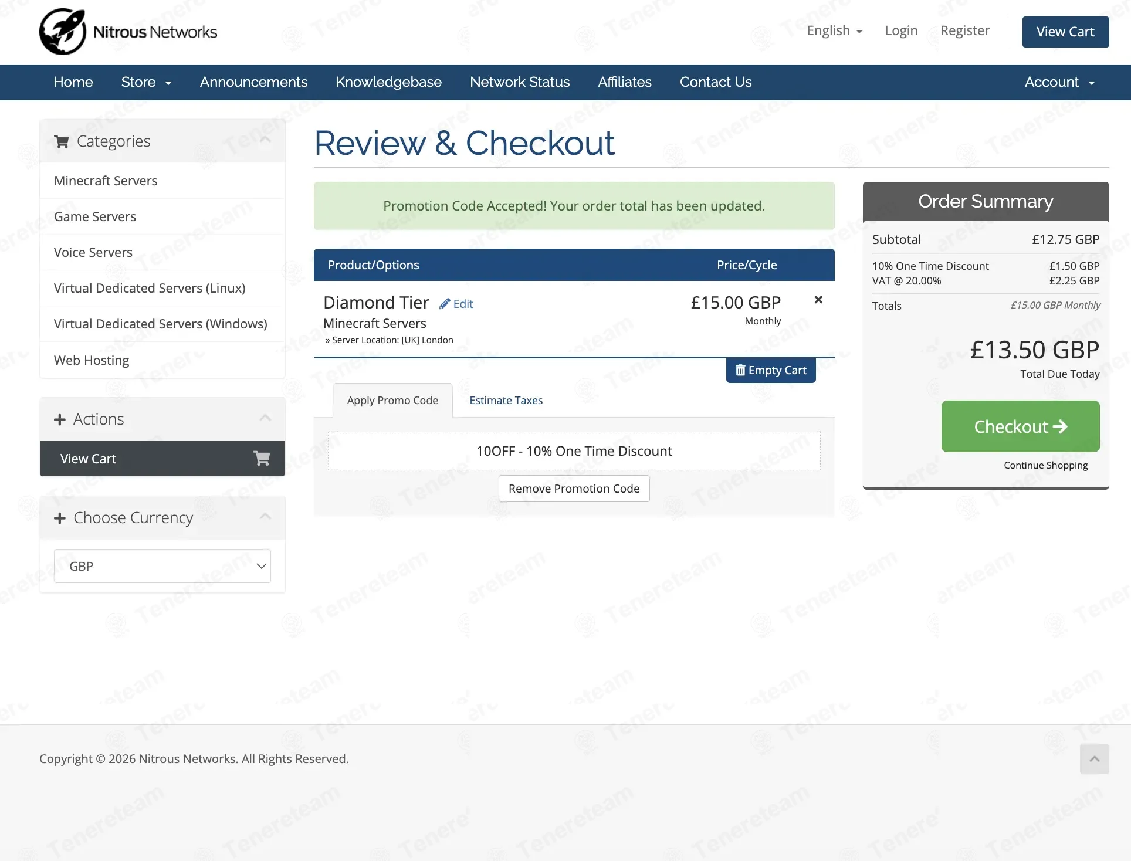Click the cart icon in View Cart sidebar row
The width and height of the screenshot is (1131, 861).
click(262, 459)
